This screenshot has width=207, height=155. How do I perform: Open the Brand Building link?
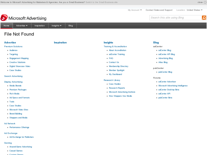tap(16, 113)
